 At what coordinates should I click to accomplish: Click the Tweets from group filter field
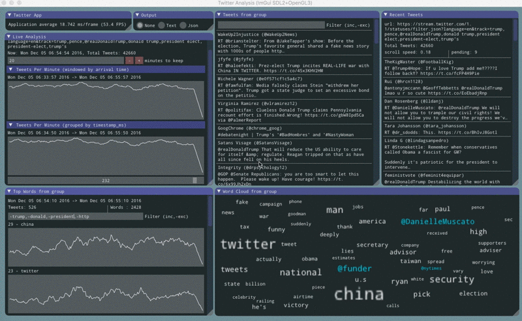click(x=271, y=25)
